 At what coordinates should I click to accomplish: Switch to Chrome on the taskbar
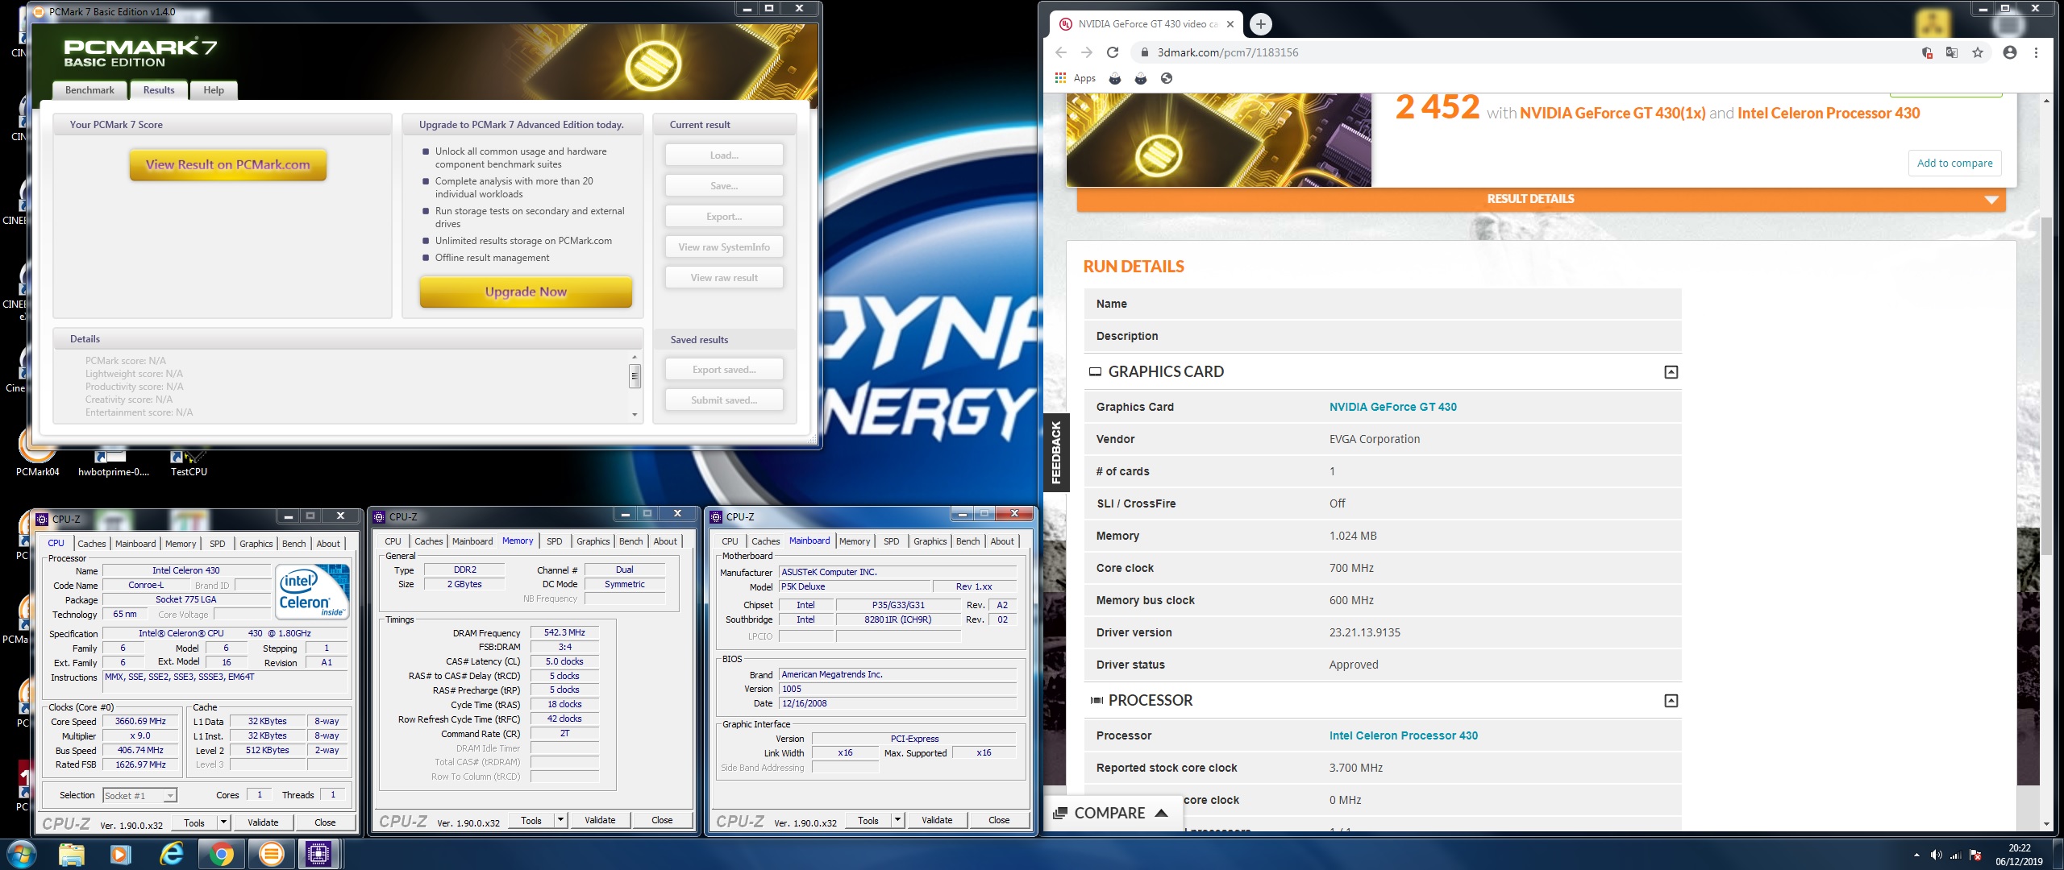221,854
